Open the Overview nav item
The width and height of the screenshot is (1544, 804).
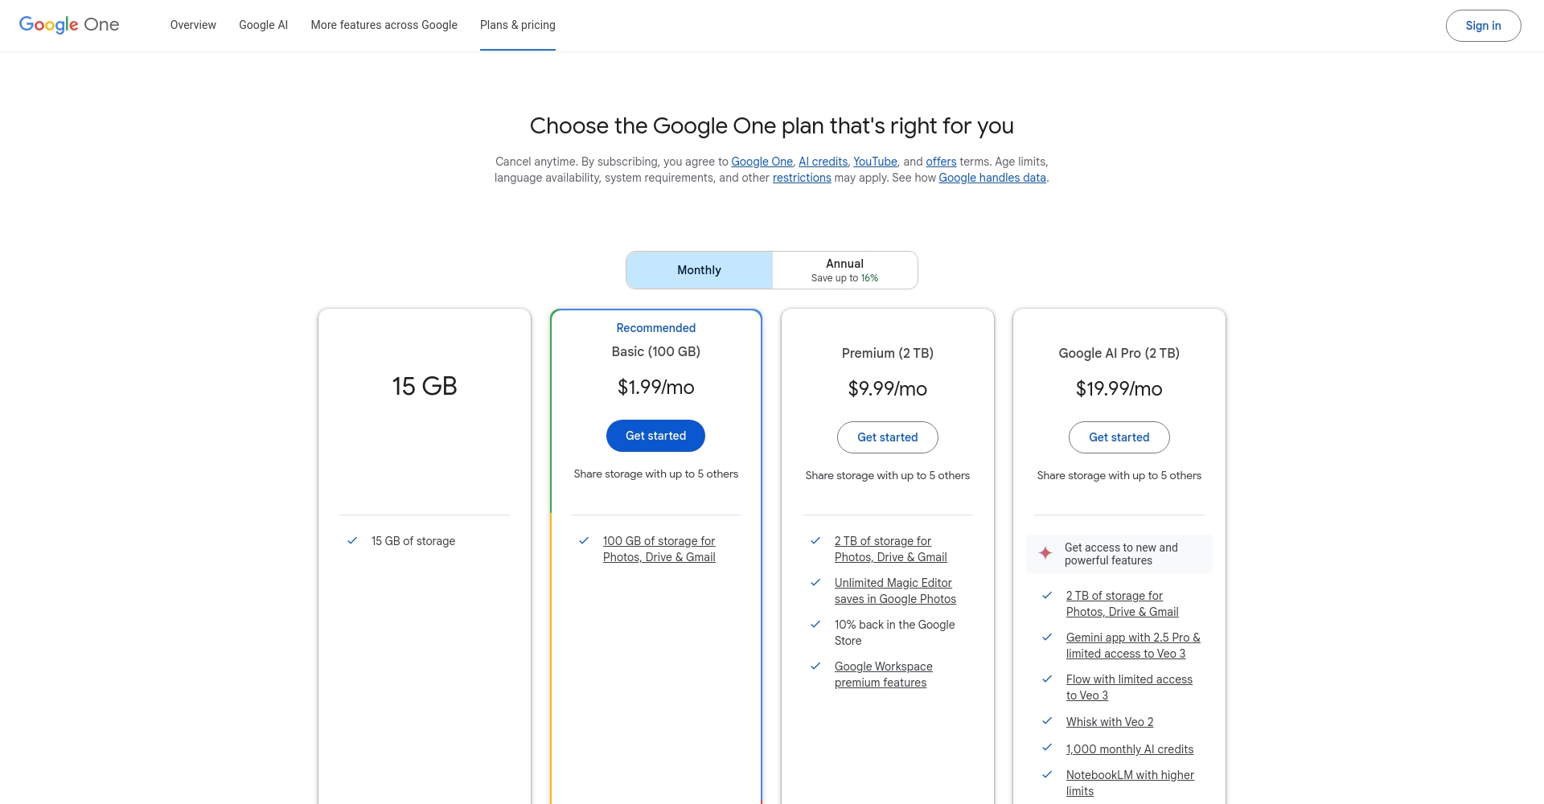pos(193,25)
